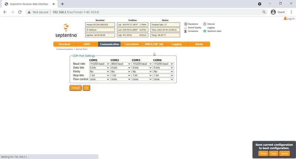Viewport: 296px width, 159px height.
Task: Open COM1 Baud rate dropdown
Action: point(99,64)
